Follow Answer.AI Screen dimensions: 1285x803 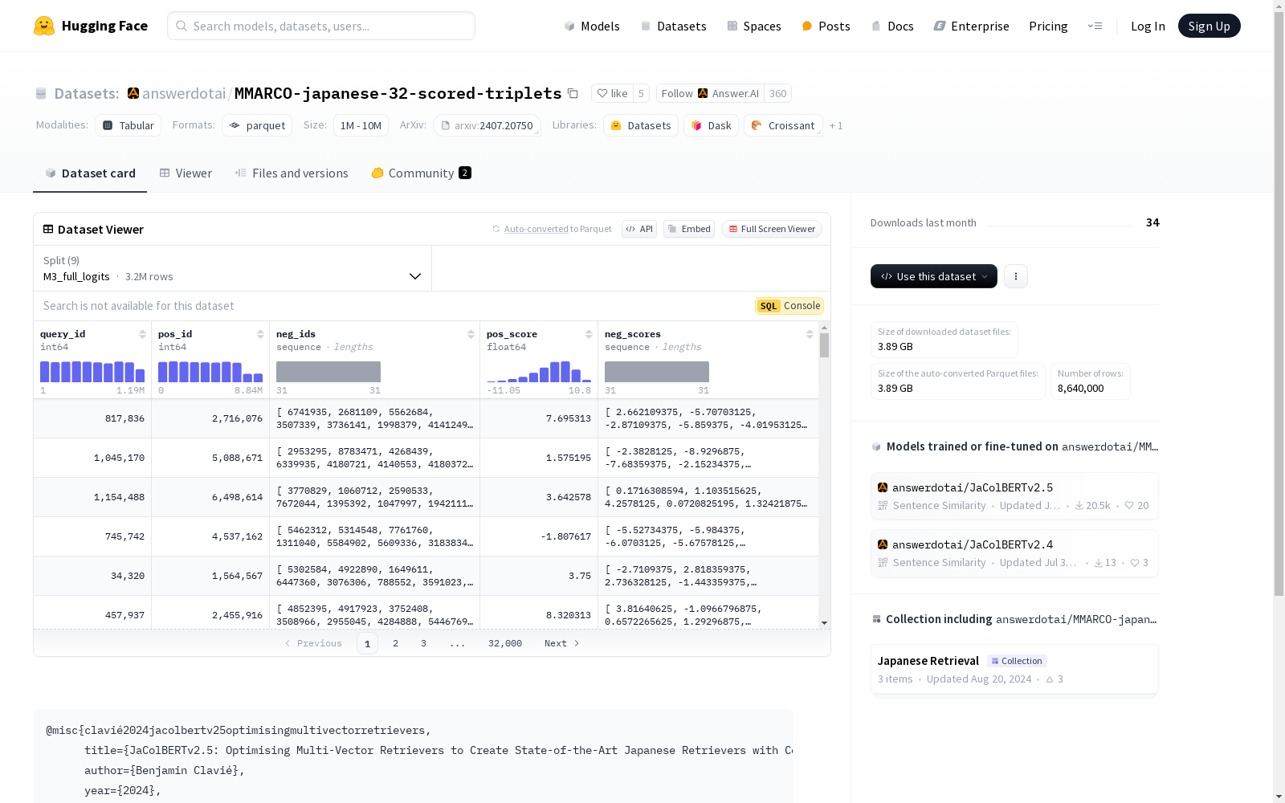(710, 93)
